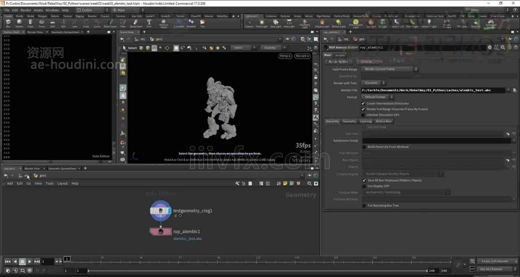Viewport: 520px width, 277px height.
Task: Expand the Persp viewport menu
Action: [285, 56]
